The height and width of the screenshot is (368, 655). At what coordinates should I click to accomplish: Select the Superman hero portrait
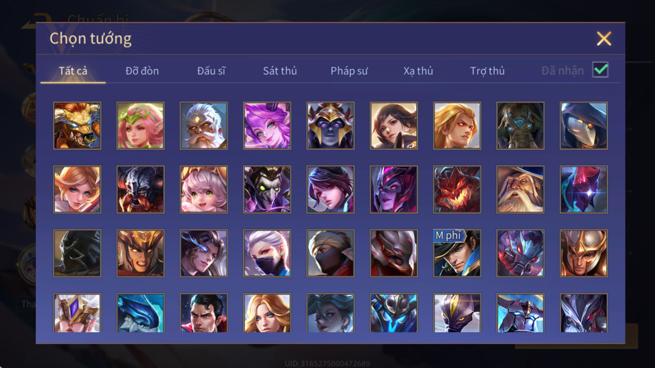coord(204,313)
